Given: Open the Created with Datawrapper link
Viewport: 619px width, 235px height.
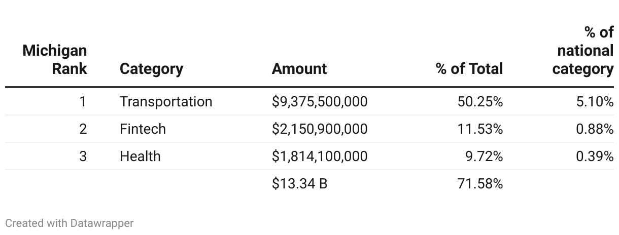Looking at the screenshot, I should click(x=70, y=223).
